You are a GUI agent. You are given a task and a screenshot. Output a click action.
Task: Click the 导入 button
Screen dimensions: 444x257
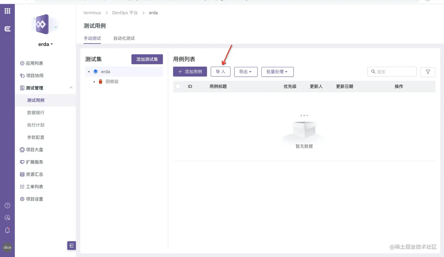pyautogui.click(x=221, y=72)
